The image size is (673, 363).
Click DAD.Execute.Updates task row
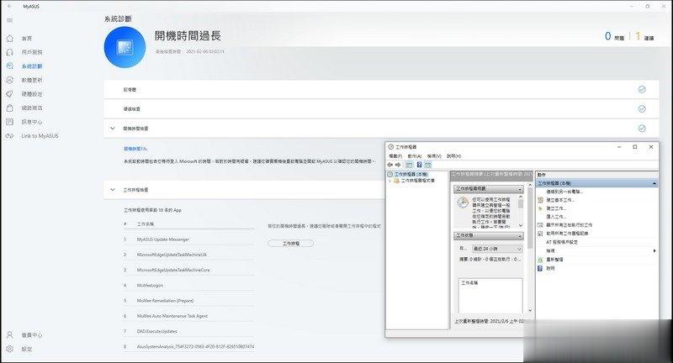point(188,331)
